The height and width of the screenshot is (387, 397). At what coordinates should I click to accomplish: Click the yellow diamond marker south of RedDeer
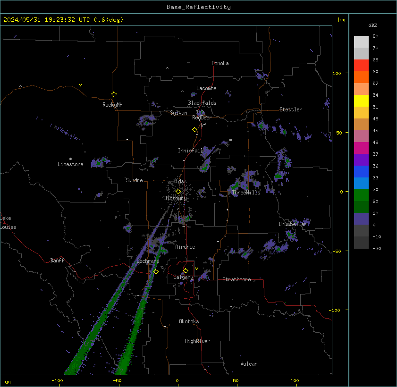click(x=194, y=130)
